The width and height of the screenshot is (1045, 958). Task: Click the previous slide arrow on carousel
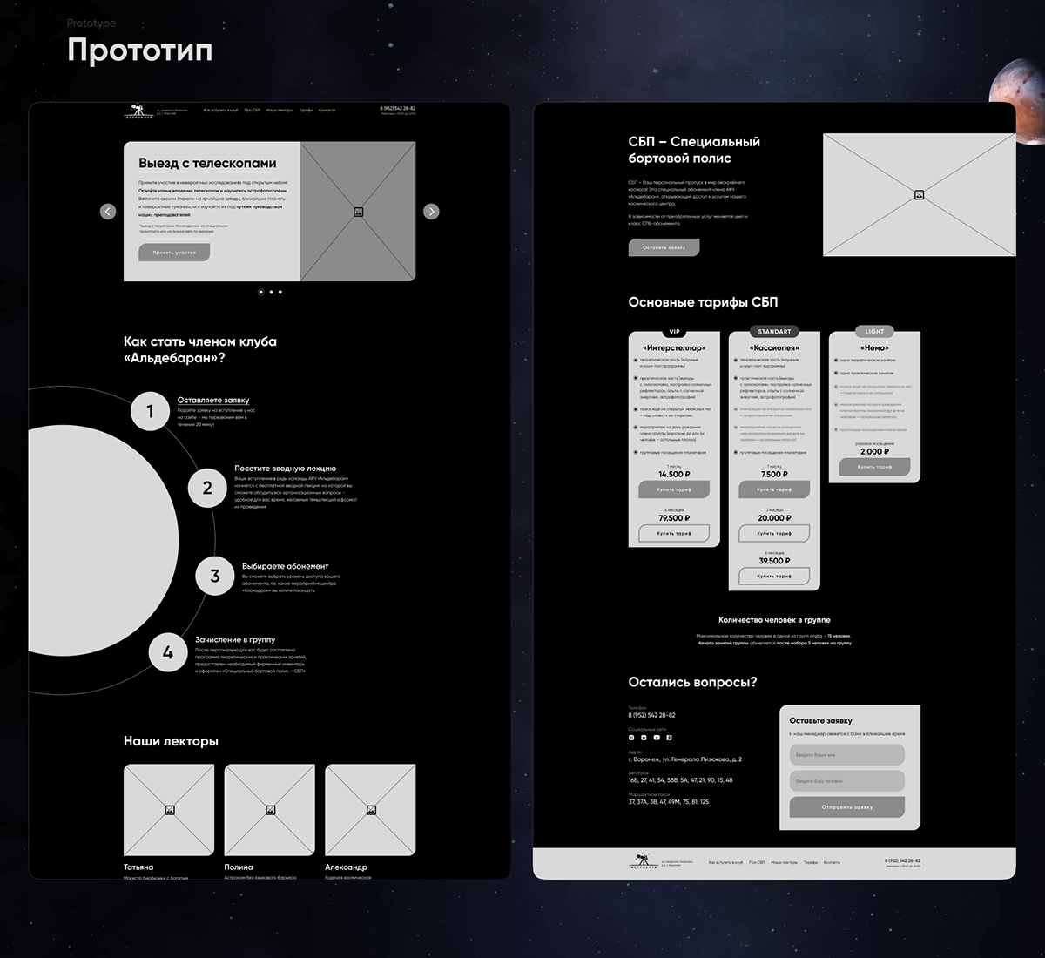[x=108, y=211]
